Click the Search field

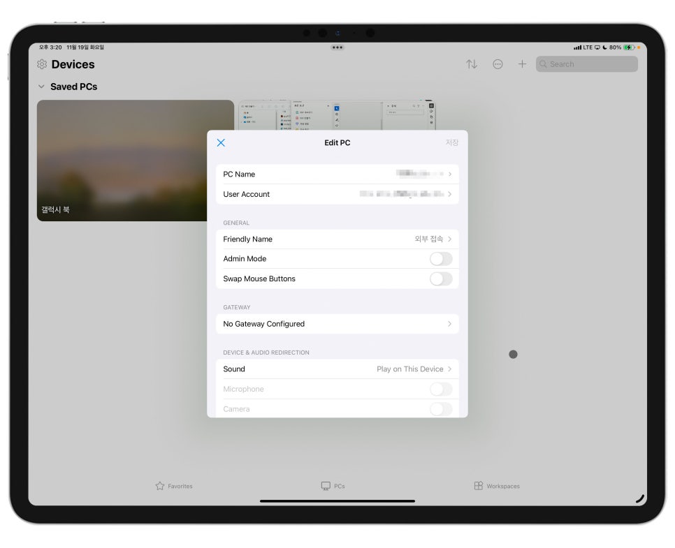coord(587,64)
